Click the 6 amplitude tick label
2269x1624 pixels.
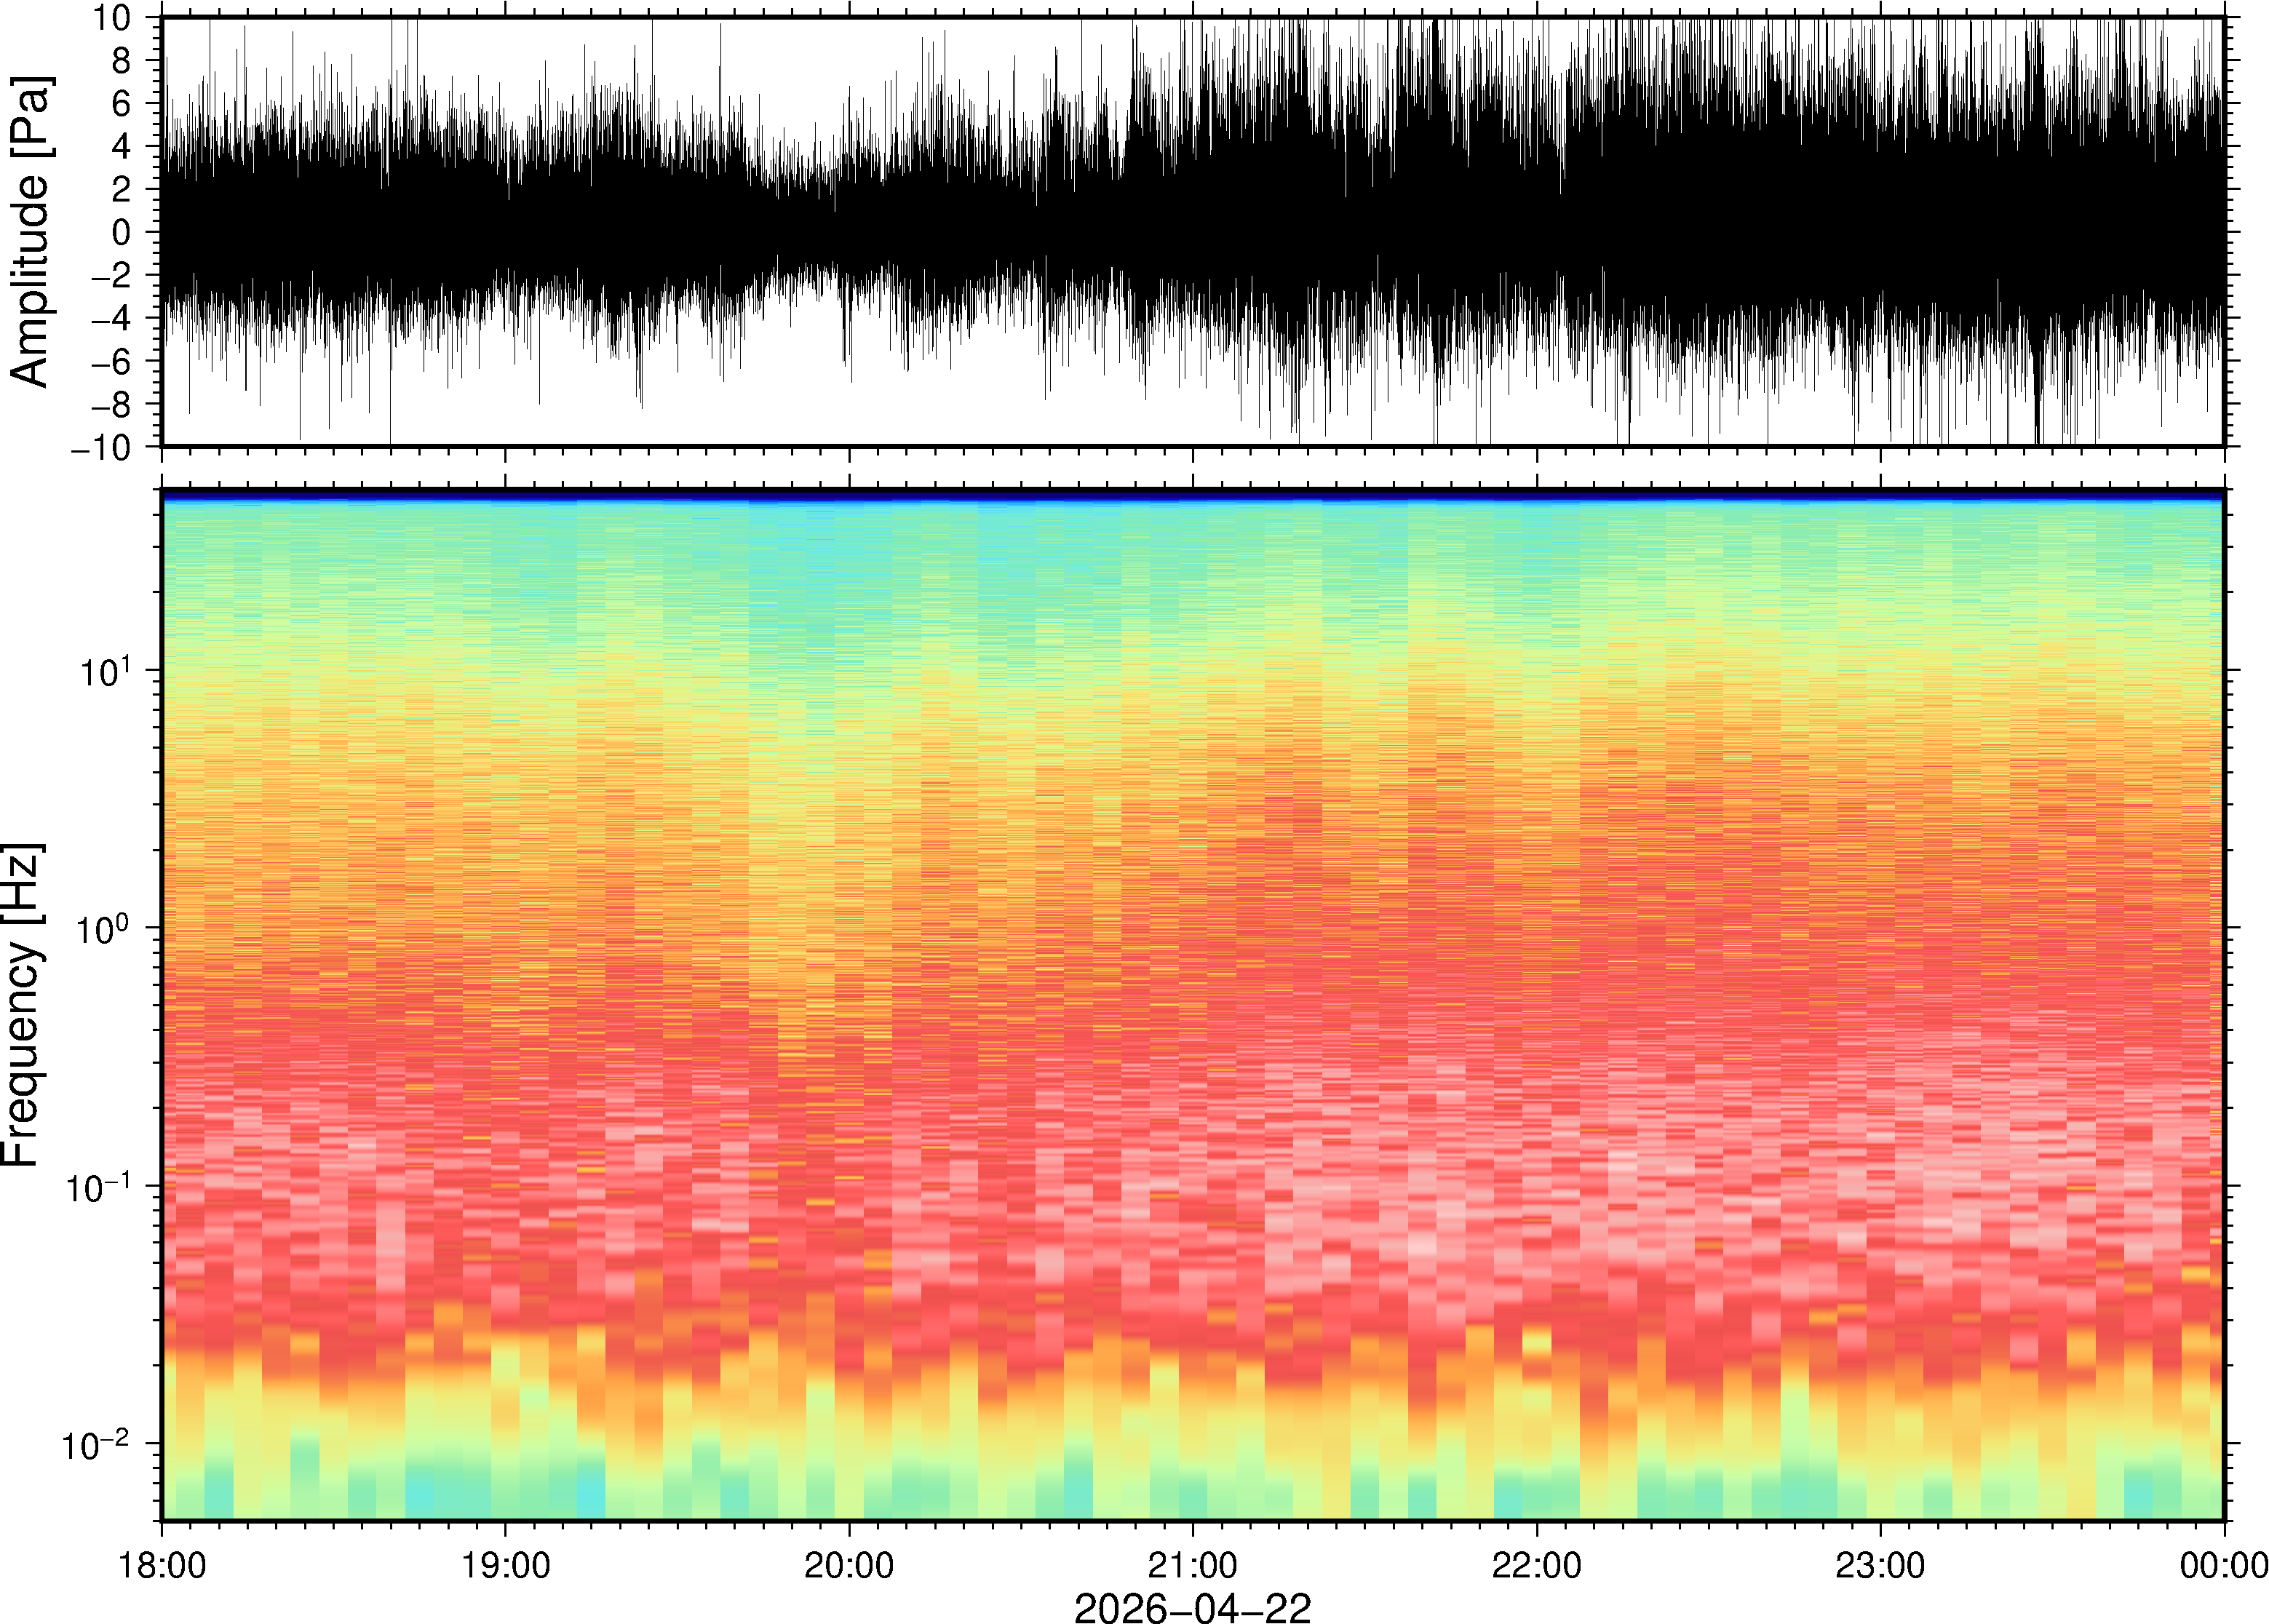point(122,104)
